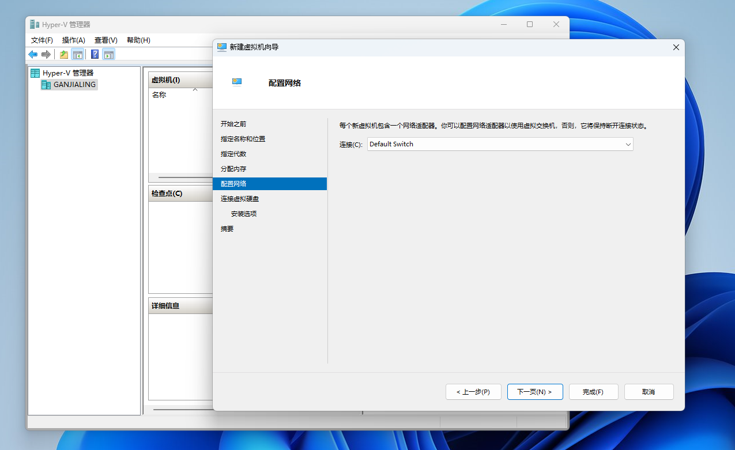This screenshot has height=450, width=735.
Task: Close the New Virtual Machine Wizard dialog
Action: click(676, 47)
